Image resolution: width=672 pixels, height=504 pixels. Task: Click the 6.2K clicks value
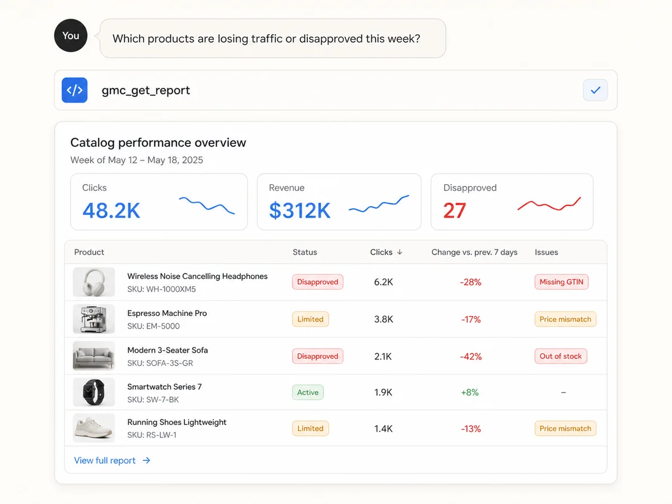point(384,282)
